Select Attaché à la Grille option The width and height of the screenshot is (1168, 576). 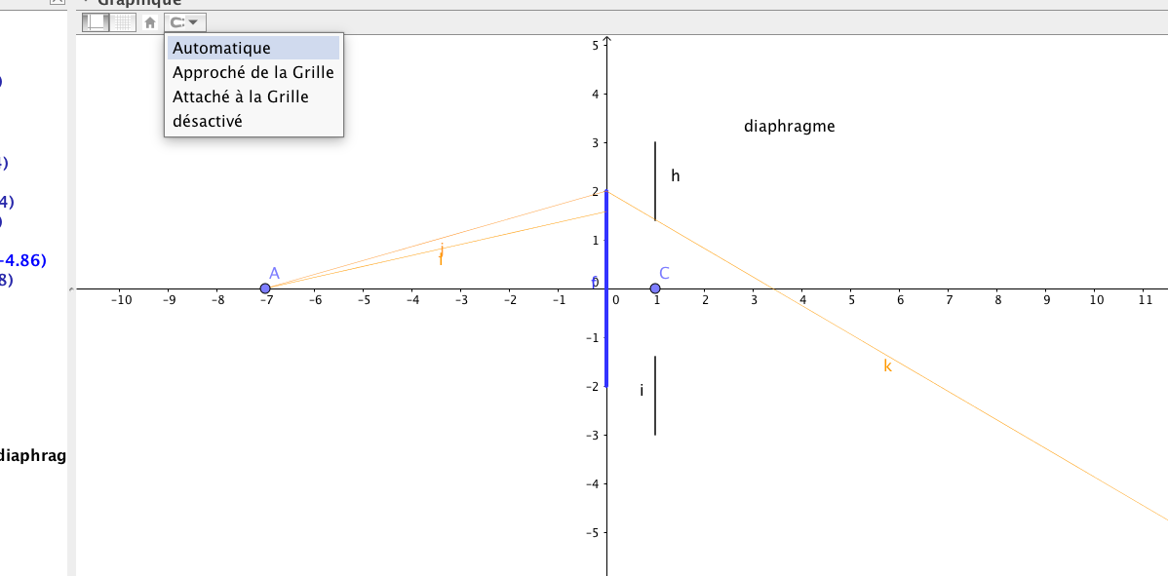[x=240, y=96]
